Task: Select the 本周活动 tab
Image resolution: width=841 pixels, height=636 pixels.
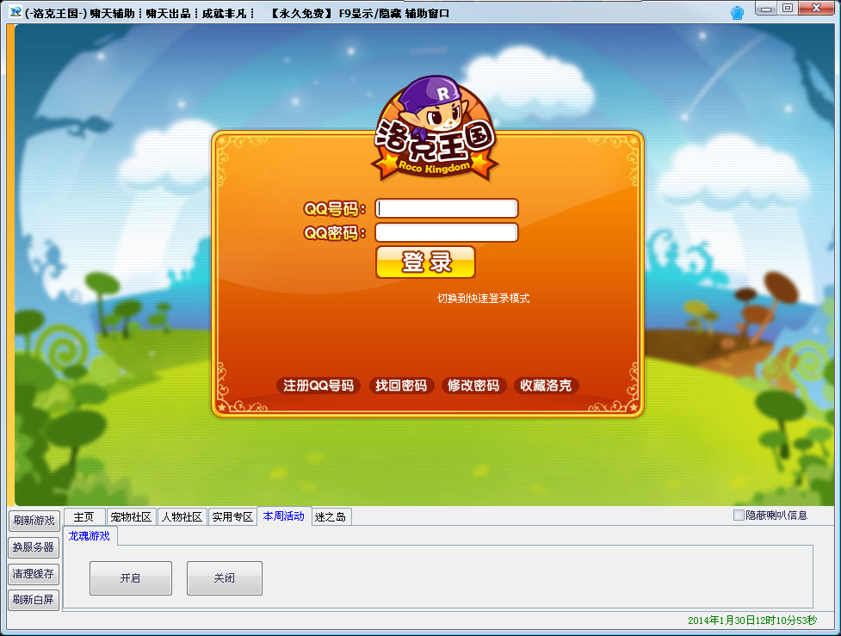Action: tap(284, 516)
